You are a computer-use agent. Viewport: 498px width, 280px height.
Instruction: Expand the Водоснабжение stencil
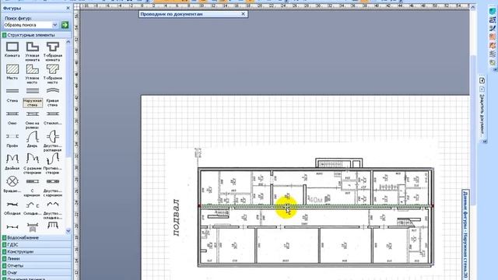(x=37, y=237)
